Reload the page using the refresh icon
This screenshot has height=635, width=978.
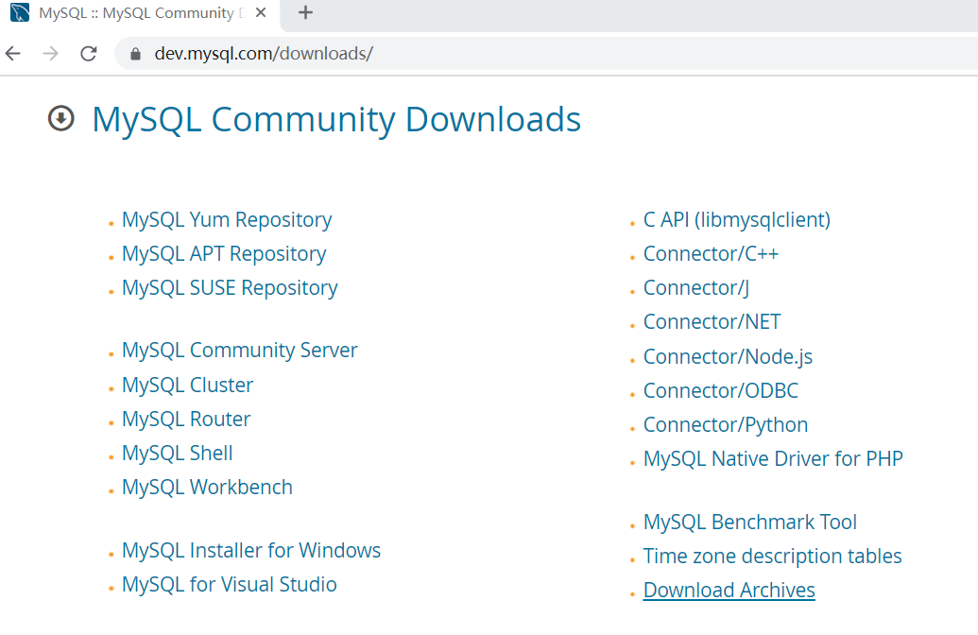(x=88, y=53)
